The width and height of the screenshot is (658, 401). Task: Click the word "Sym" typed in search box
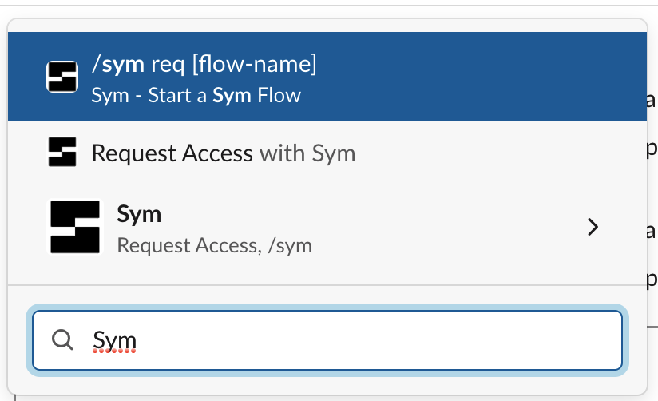tap(114, 340)
